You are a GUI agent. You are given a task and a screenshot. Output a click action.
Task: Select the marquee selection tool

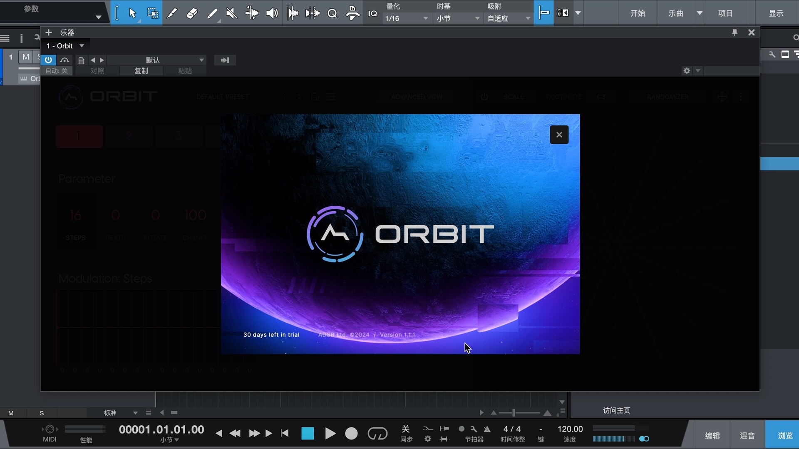pyautogui.click(x=153, y=13)
